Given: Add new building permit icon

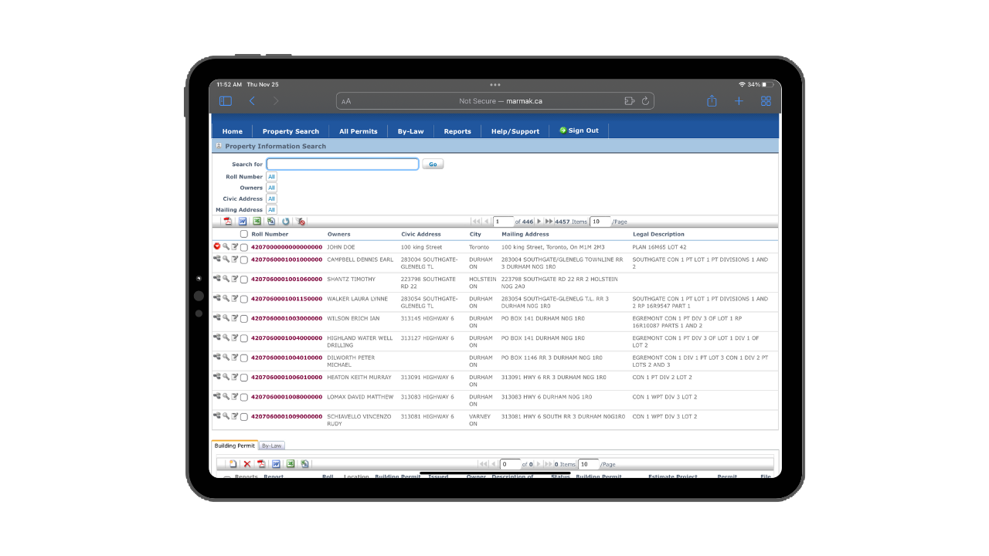Looking at the screenshot, I should [x=233, y=464].
